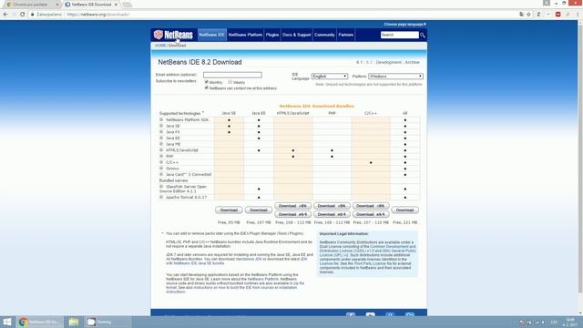Click info icon next to Groovy row
583x328 pixels.
161,168
